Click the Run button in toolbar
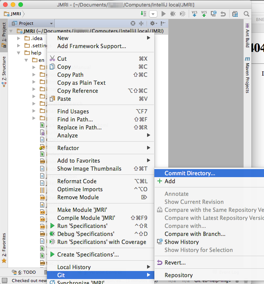Viewport: 264px width, 284px height. click(164, 14)
